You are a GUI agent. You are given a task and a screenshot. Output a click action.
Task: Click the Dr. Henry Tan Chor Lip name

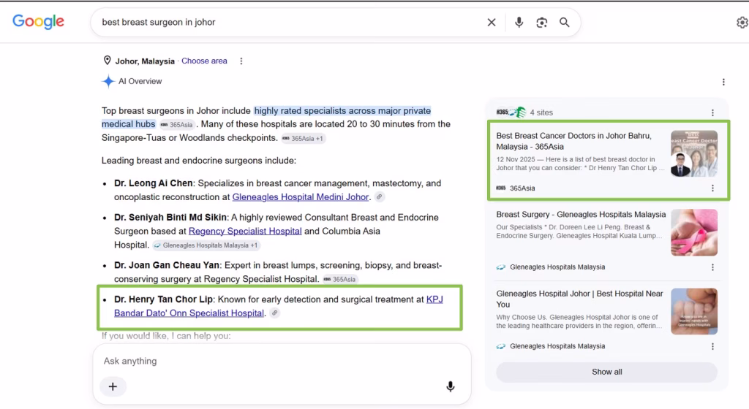pos(163,299)
